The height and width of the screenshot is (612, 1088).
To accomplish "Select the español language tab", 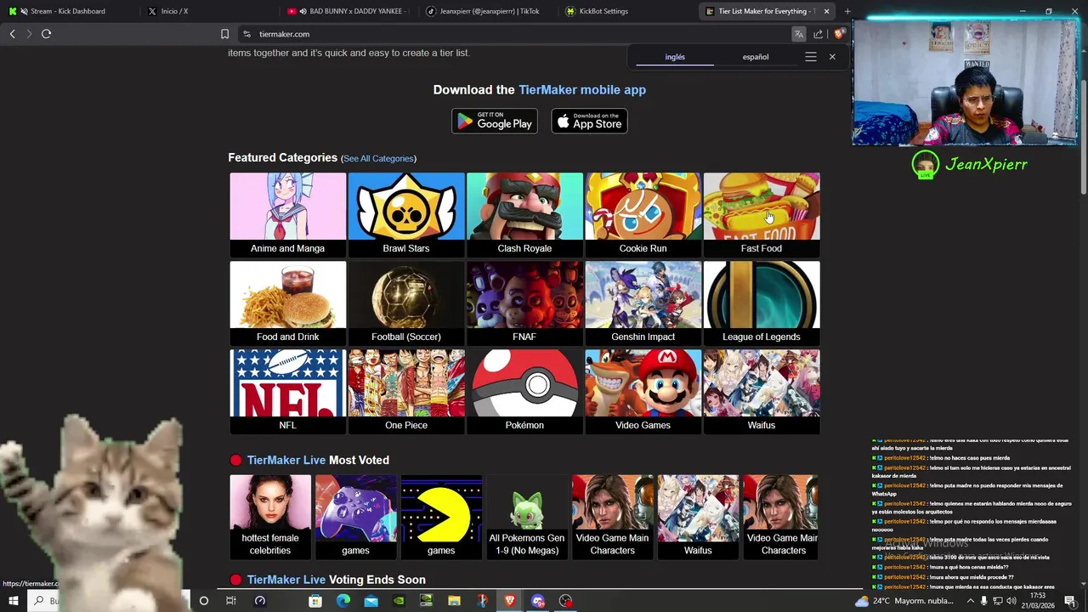I will 756,57.
